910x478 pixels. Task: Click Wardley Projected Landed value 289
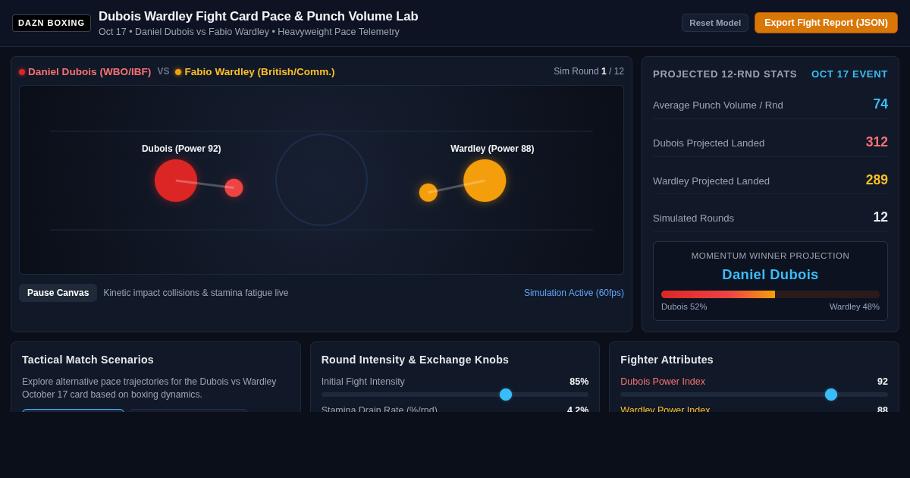tap(877, 181)
